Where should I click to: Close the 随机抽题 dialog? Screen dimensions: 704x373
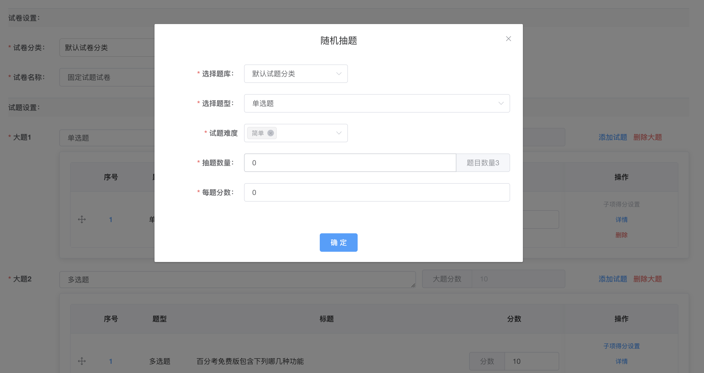pyautogui.click(x=508, y=39)
